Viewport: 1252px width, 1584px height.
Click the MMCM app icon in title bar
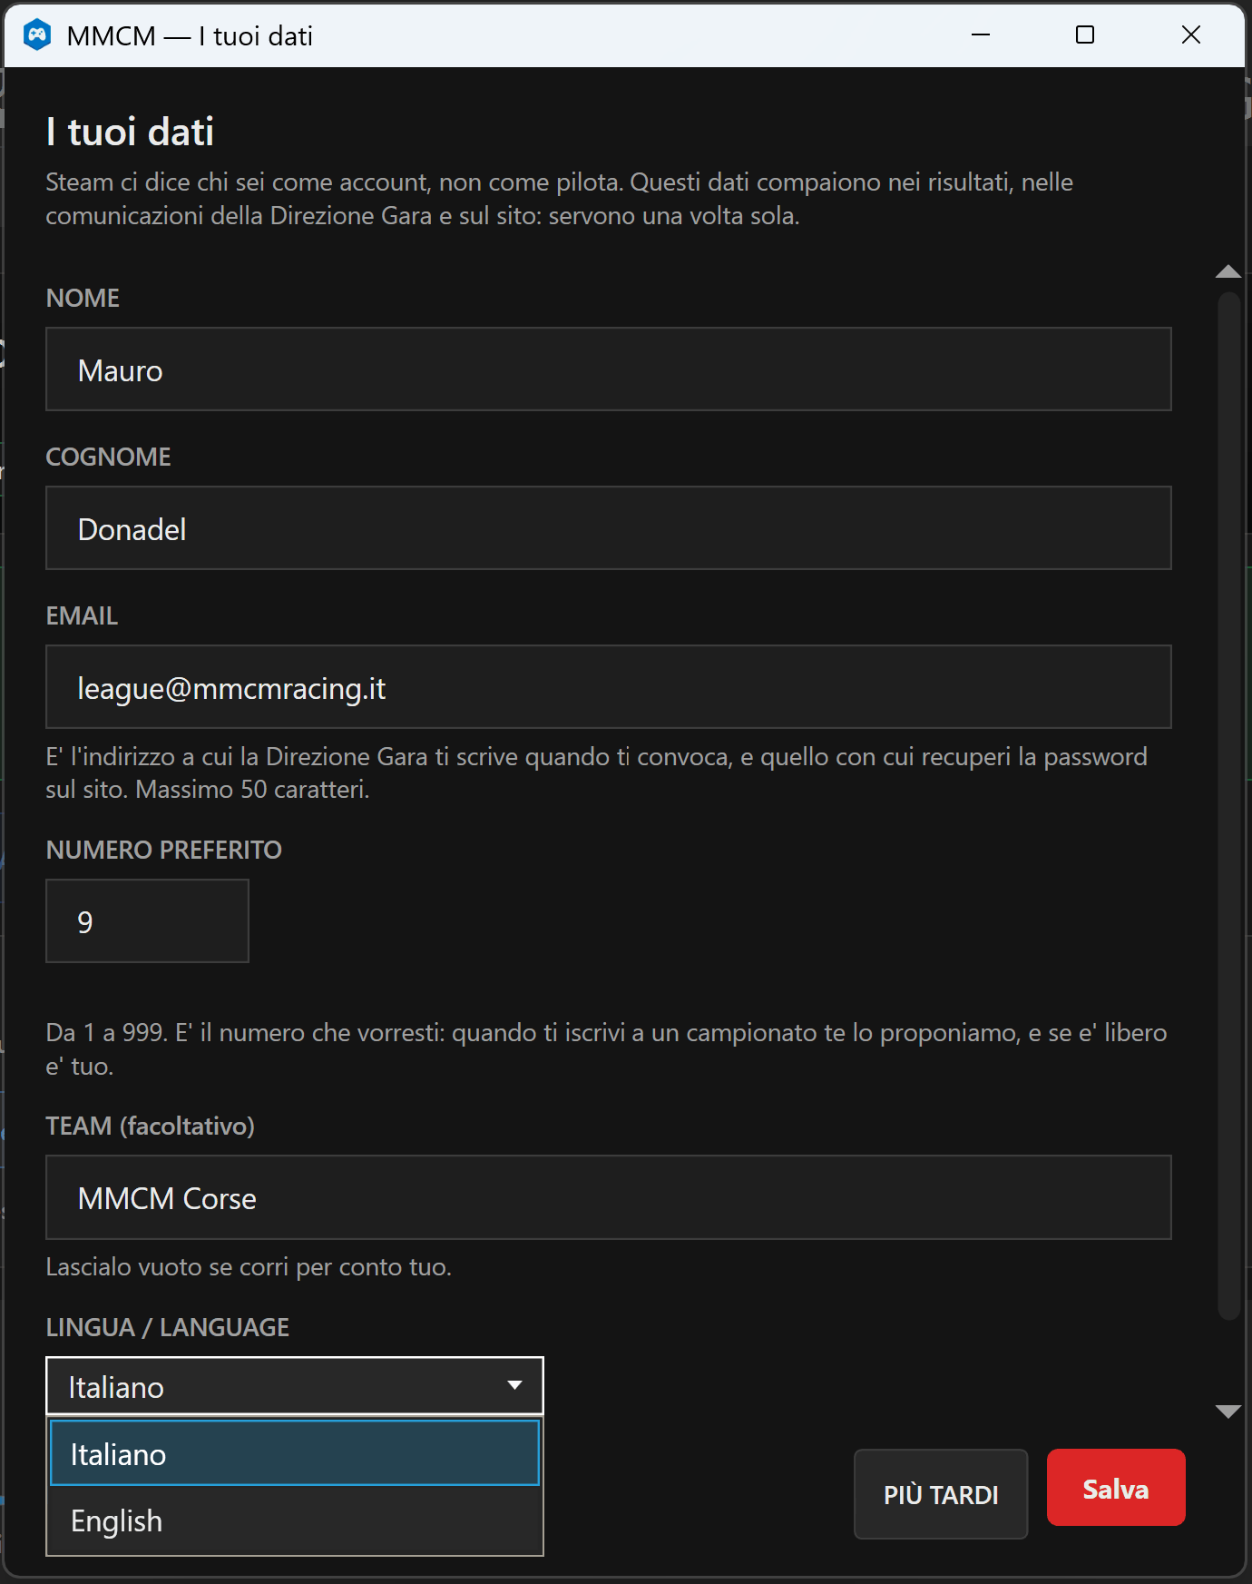36,35
